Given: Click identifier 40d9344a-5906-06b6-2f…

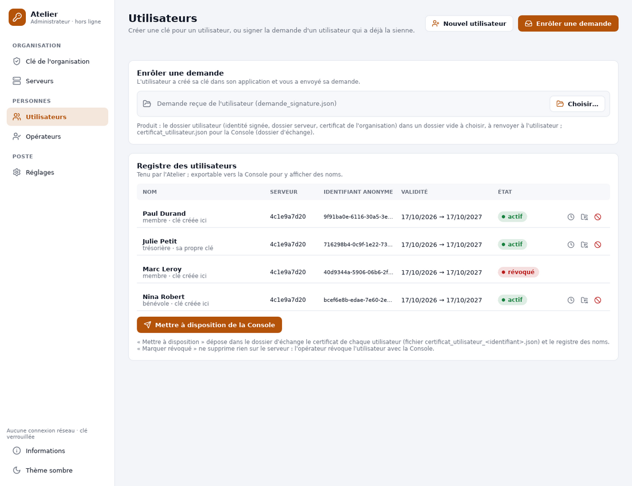Looking at the screenshot, I should coord(358,272).
